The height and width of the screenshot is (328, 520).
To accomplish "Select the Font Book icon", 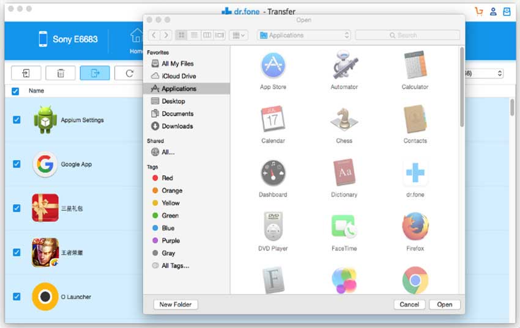I will [x=273, y=280].
